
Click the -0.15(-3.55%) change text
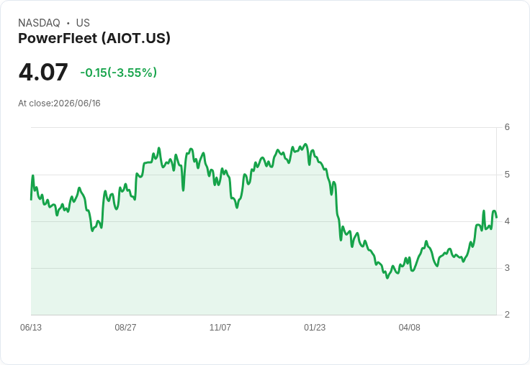tap(119, 73)
